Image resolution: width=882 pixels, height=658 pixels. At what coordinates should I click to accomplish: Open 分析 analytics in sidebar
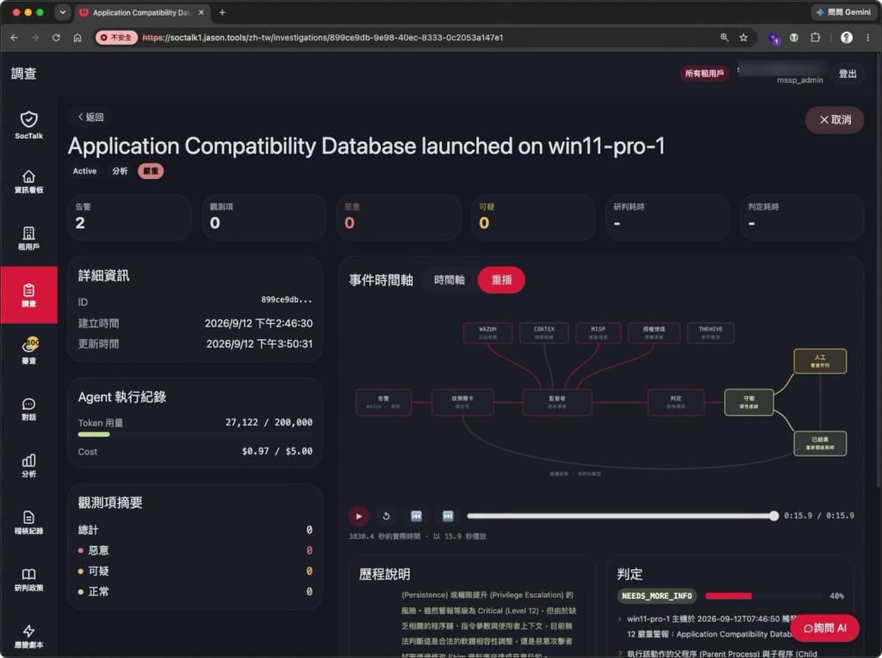(x=28, y=466)
